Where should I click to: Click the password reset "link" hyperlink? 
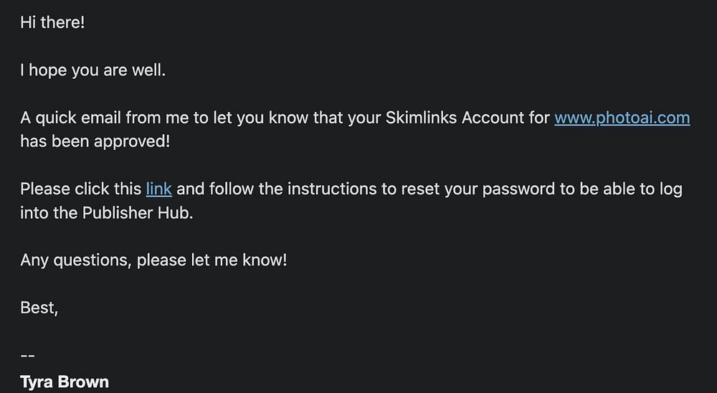pyautogui.click(x=158, y=189)
